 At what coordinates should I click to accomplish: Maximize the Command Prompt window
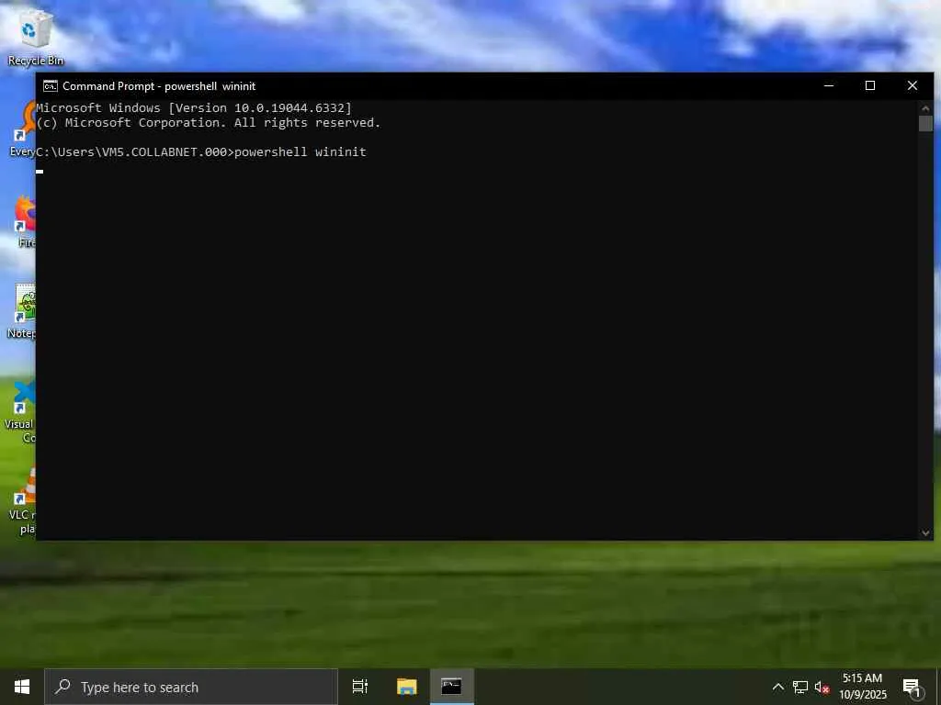coord(870,86)
